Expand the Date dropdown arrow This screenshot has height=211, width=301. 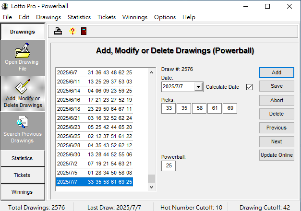pyautogui.click(x=198, y=87)
